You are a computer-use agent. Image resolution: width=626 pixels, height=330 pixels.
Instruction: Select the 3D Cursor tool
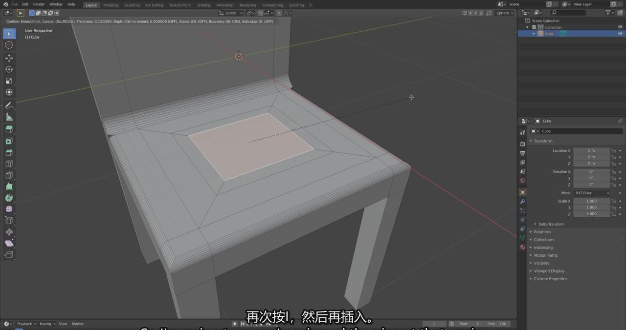pos(9,45)
